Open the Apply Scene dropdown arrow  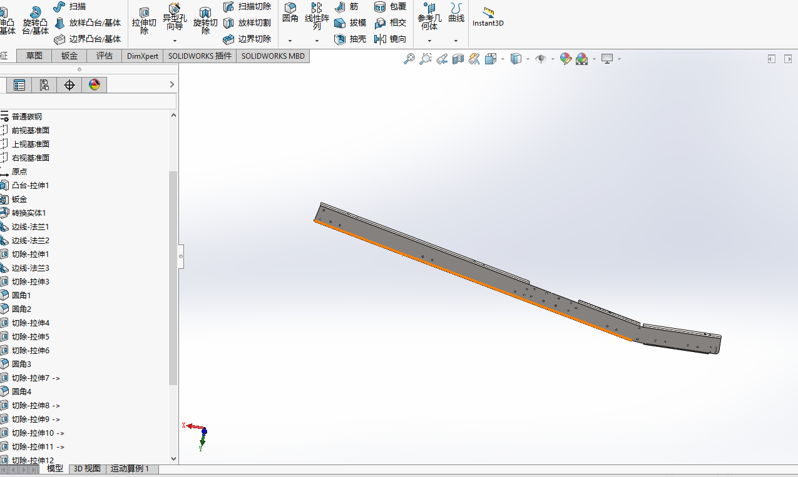(x=594, y=59)
